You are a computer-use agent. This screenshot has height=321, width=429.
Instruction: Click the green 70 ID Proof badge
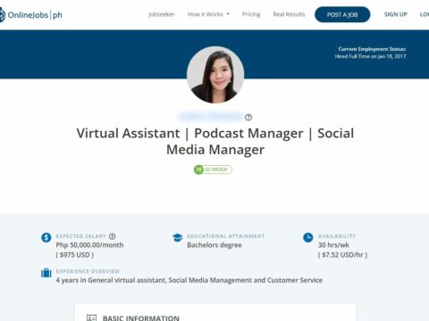click(x=213, y=169)
